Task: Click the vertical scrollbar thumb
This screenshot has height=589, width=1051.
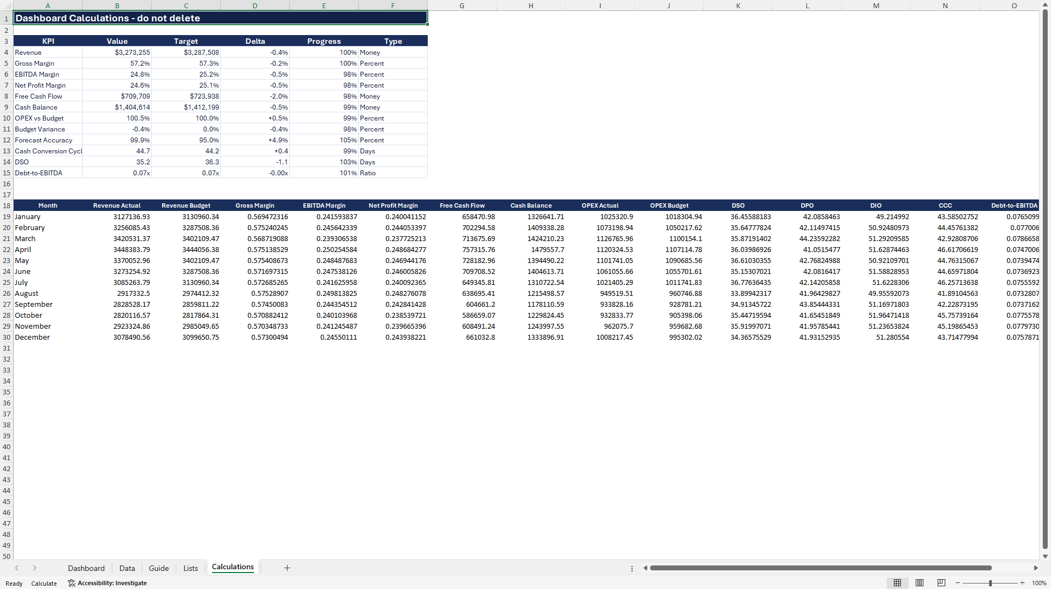Action: tap(1045, 279)
